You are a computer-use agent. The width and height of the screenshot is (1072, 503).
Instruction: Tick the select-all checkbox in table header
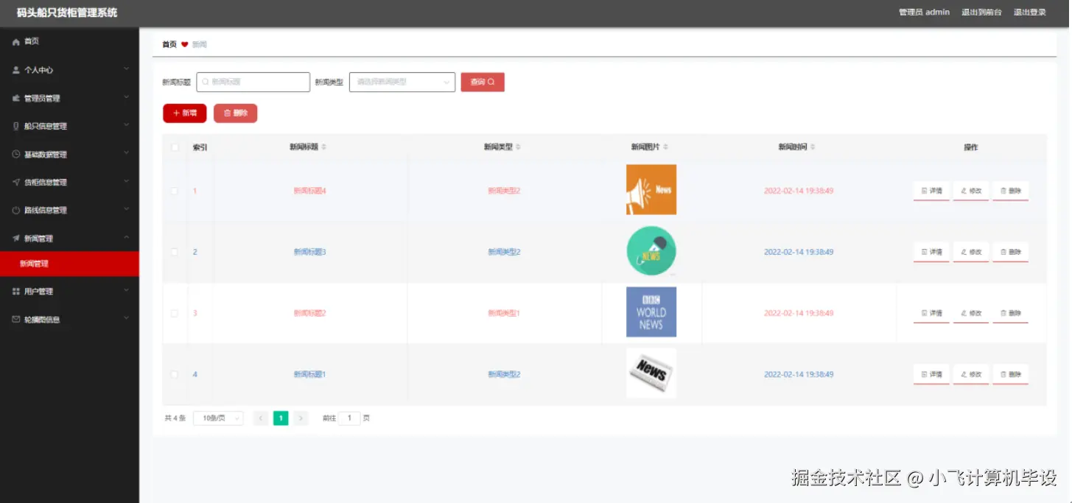175,147
